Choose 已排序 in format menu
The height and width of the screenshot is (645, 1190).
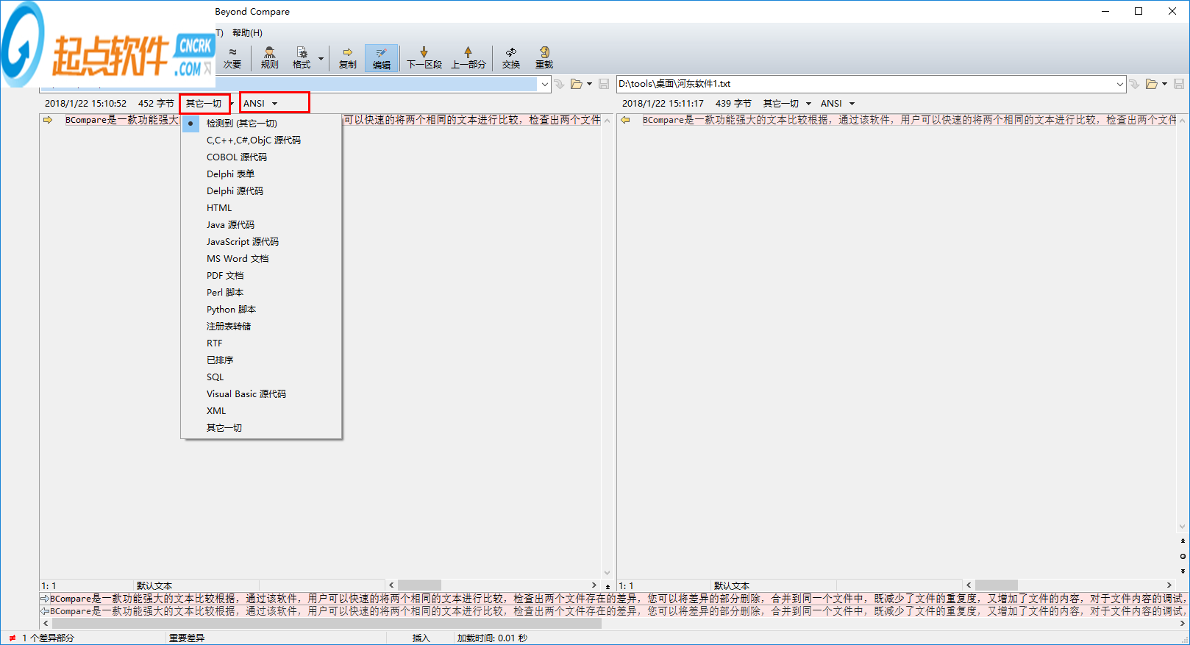[x=261, y=360]
